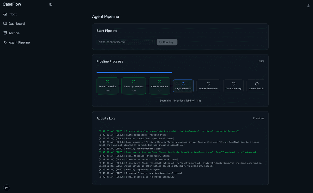Select the Agent Pipeline navigation entry
The image size is (313, 193).
pyautogui.click(x=20, y=42)
